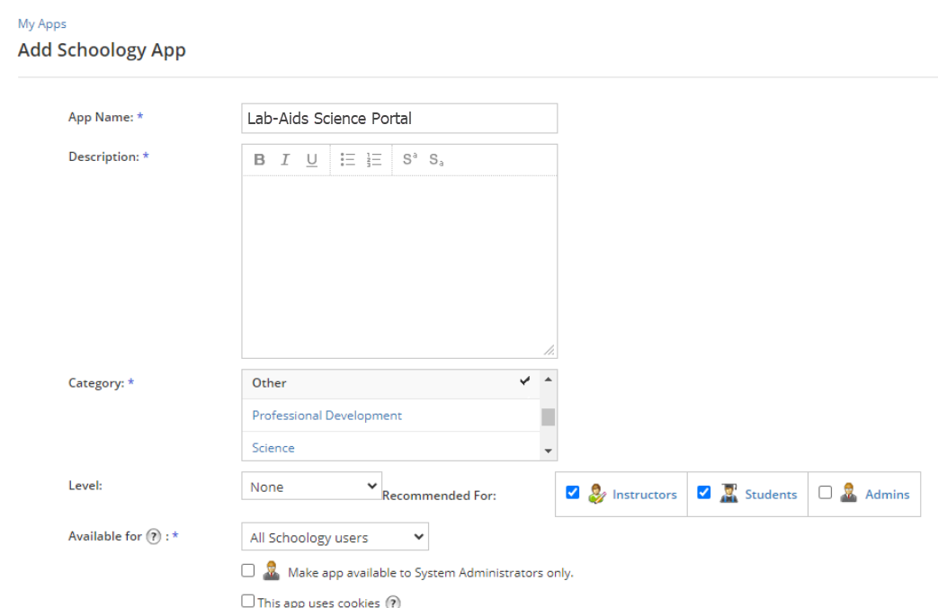The image size is (938, 608).
Task: Apply superscript formatting in description
Action: (x=409, y=160)
